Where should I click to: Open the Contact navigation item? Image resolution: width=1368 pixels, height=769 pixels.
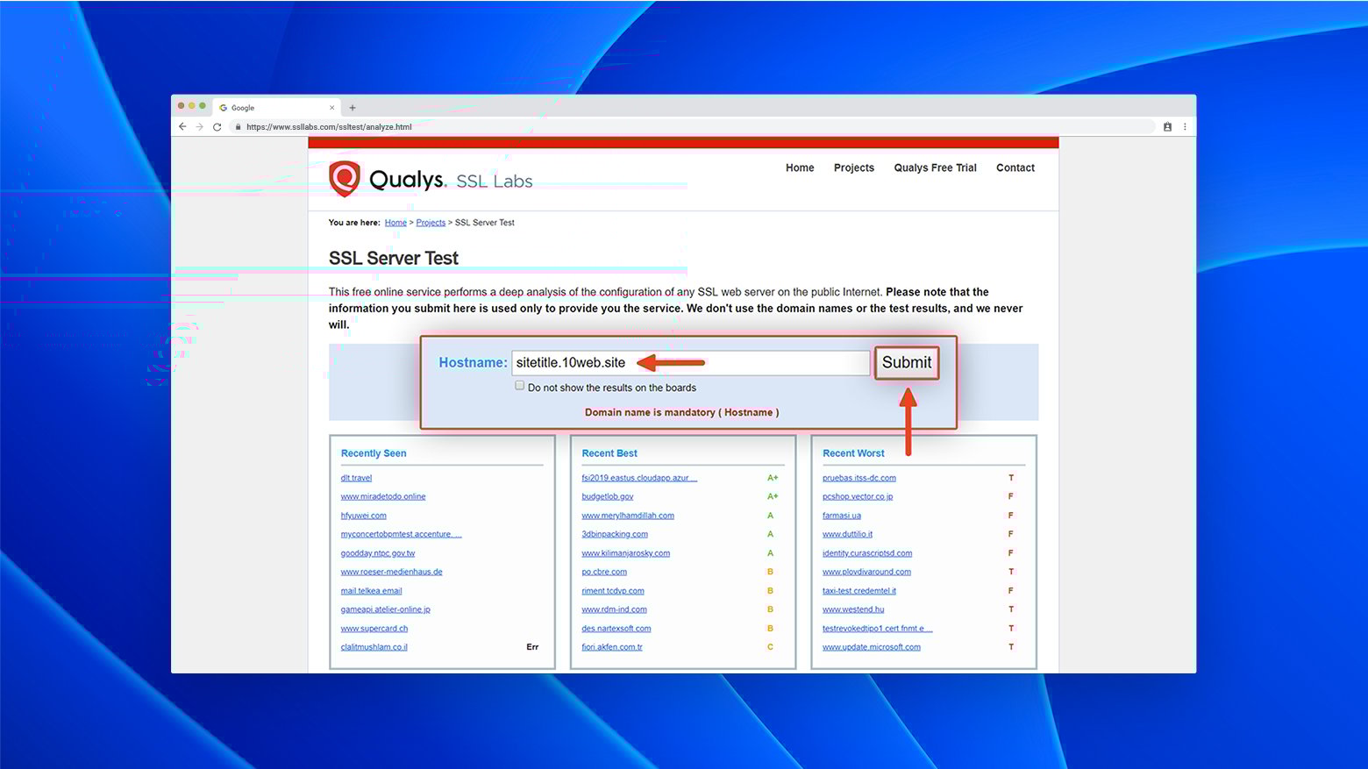(x=1015, y=167)
